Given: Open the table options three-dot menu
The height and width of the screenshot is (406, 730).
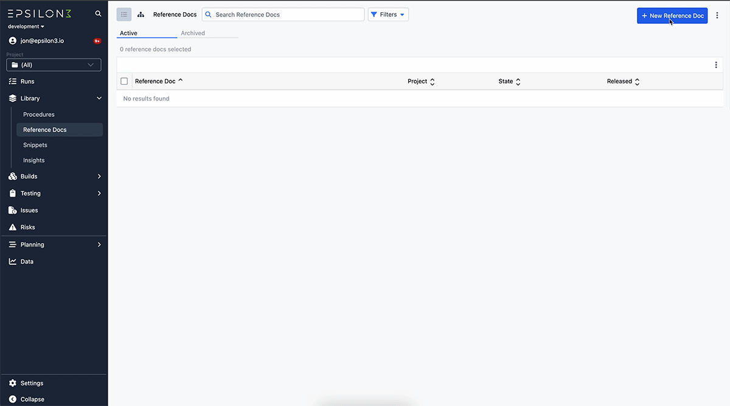Looking at the screenshot, I should (x=716, y=65).
